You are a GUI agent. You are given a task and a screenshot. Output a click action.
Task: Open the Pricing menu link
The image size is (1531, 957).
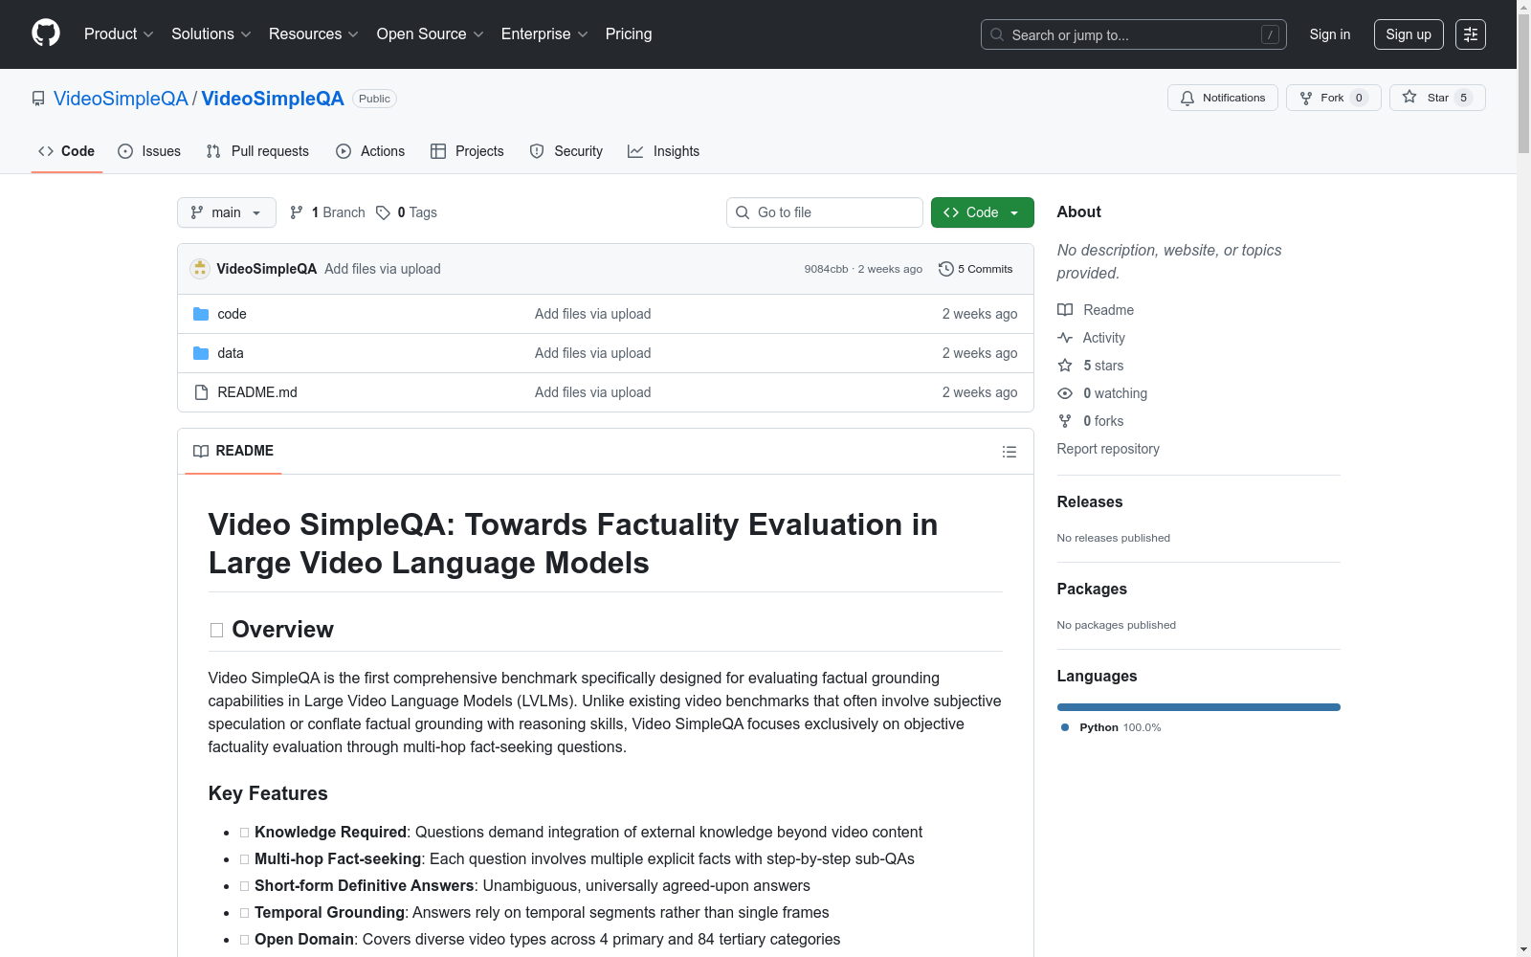pyautogui.click(x=629, y=34)
